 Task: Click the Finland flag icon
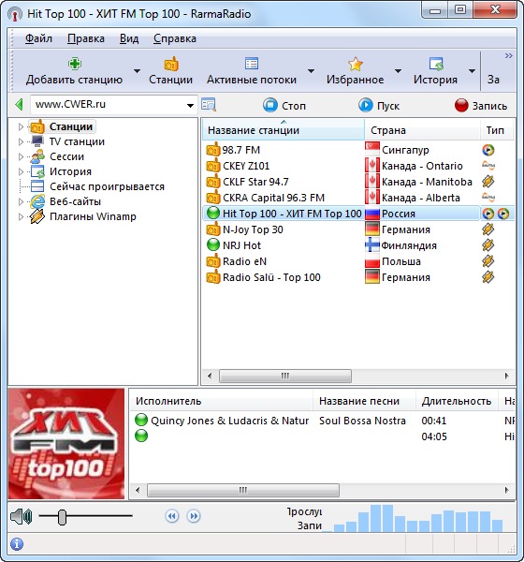372,245
